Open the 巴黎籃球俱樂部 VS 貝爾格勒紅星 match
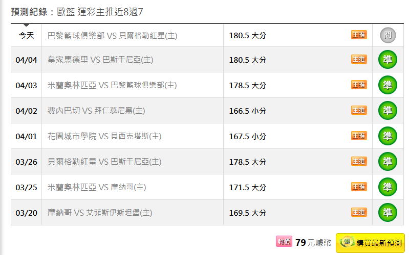 pos(112,36)
